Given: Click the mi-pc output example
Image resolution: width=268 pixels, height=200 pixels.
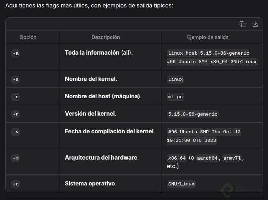Looking at the screenshot, I should [x=176, y=97].
